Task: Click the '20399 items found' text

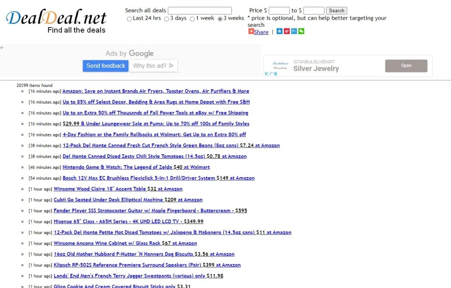Action: tap(35, 85)
